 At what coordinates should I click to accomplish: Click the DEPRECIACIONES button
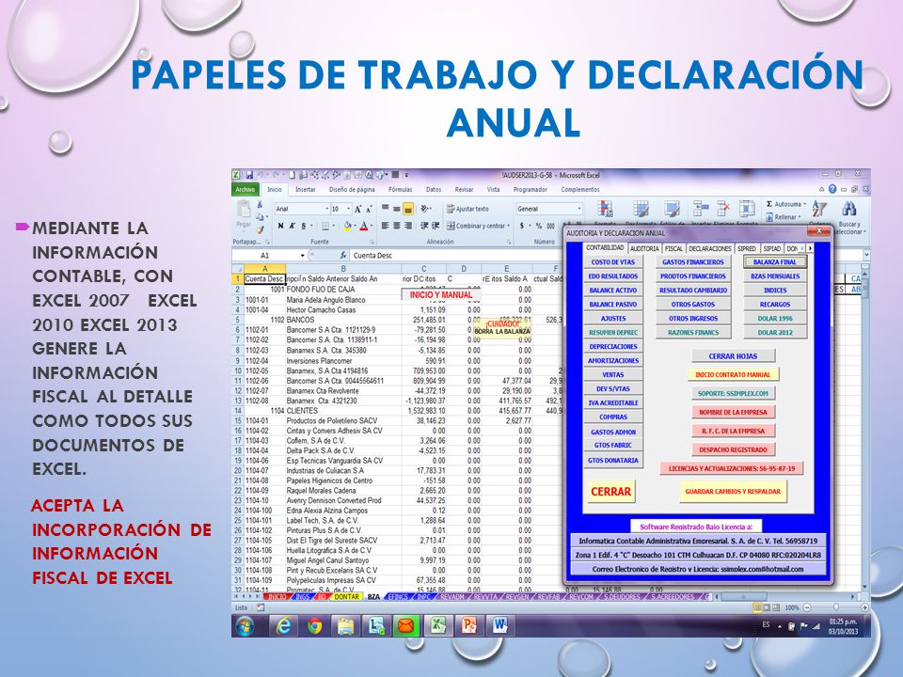[612, 347]
